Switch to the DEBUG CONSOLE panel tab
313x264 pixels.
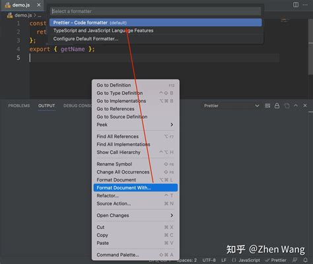[x=77, y=106]
